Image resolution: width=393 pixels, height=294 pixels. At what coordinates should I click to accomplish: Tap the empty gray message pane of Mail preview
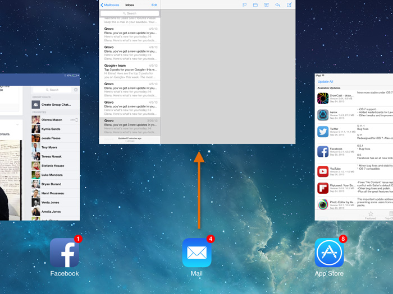tap(228, 77)
